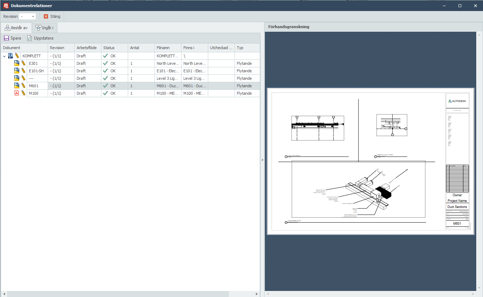Collapse the KOMPLETT tree node
This screenshot has width=483, height=297.
coord(4,56)
